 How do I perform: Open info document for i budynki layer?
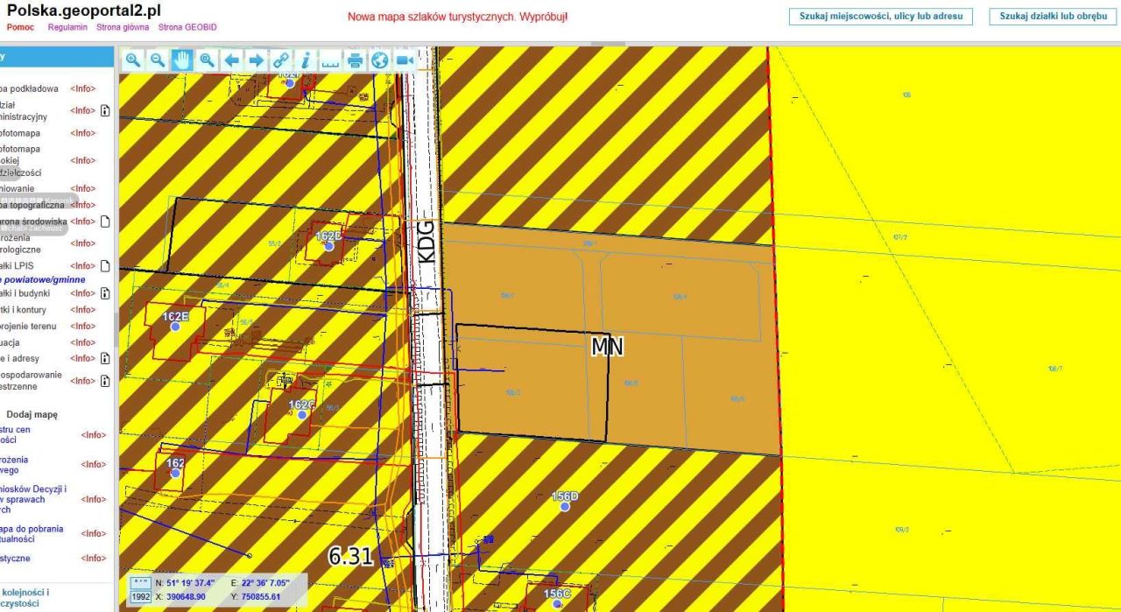tap(105, 293)
